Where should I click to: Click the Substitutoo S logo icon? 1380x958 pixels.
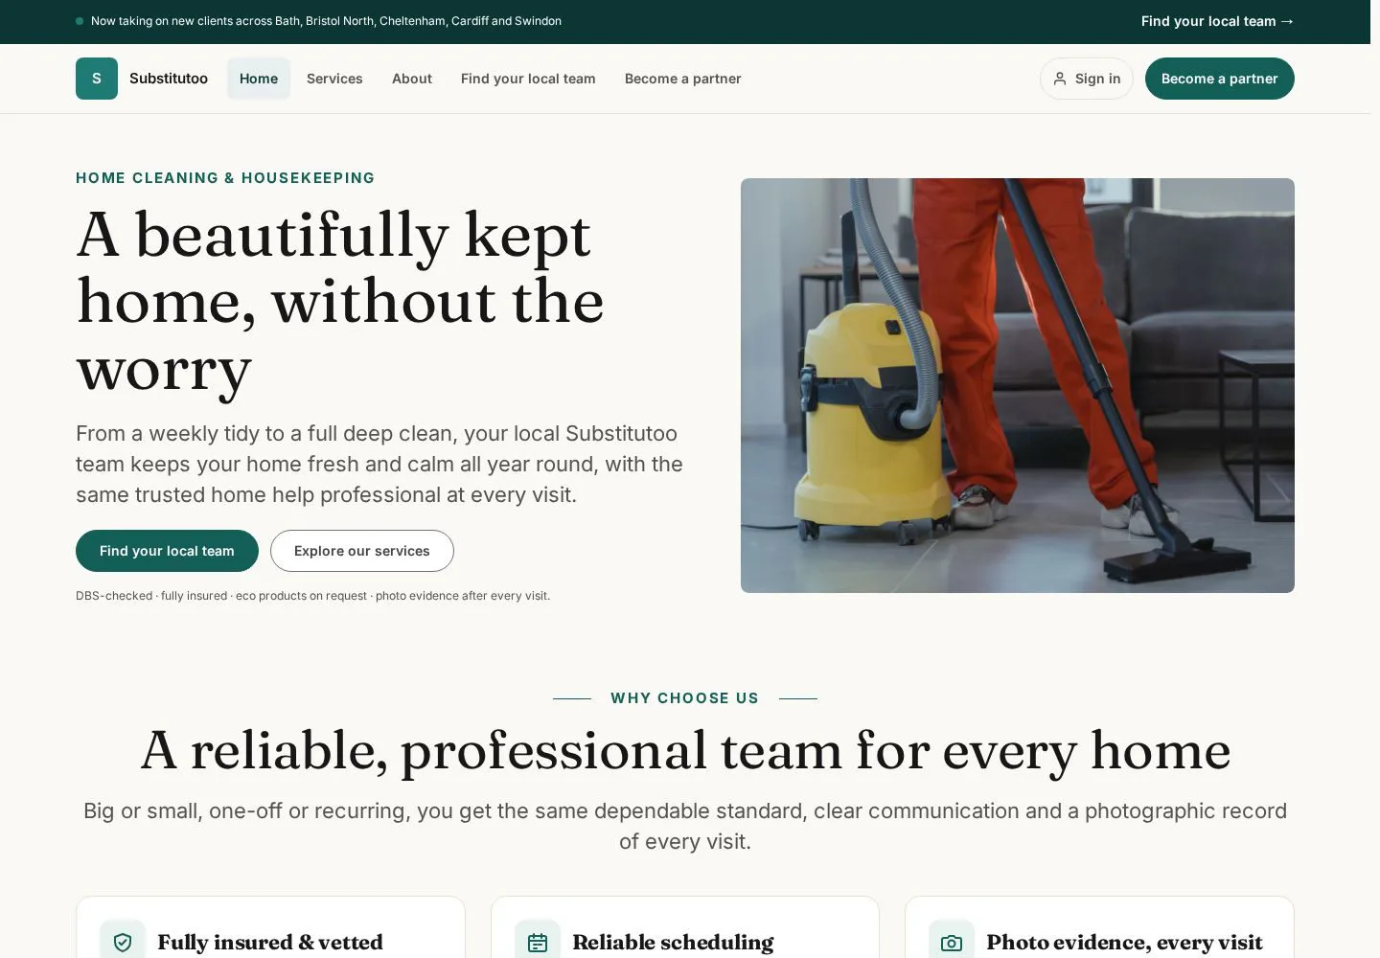click(97, 79)
